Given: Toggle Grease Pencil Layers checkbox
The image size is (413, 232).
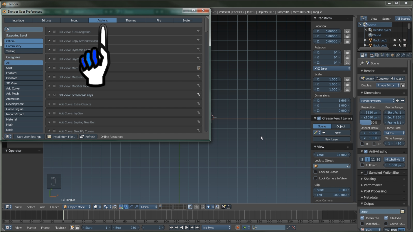Looking at the screenshot, I should point(319,118).
